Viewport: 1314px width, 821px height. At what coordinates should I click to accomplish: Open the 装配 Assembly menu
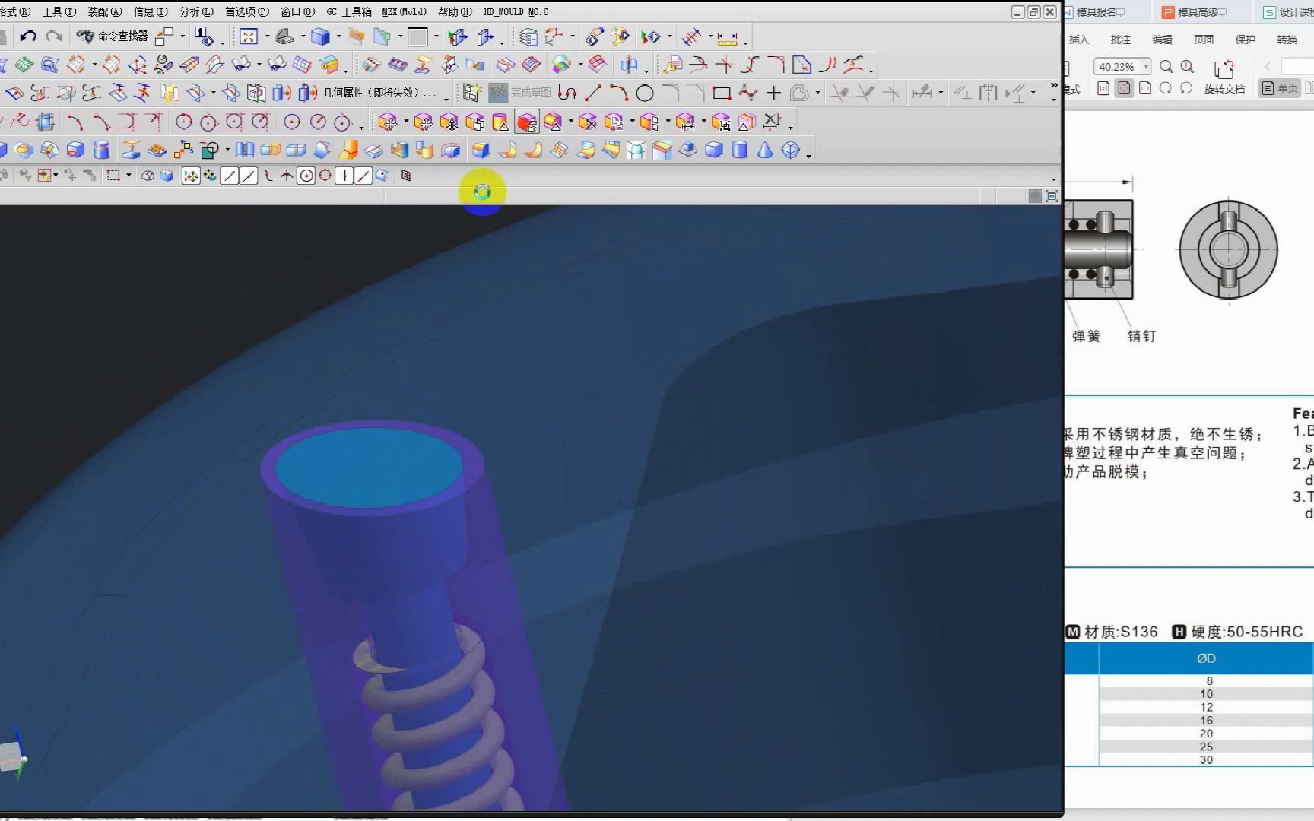(106, 11)
